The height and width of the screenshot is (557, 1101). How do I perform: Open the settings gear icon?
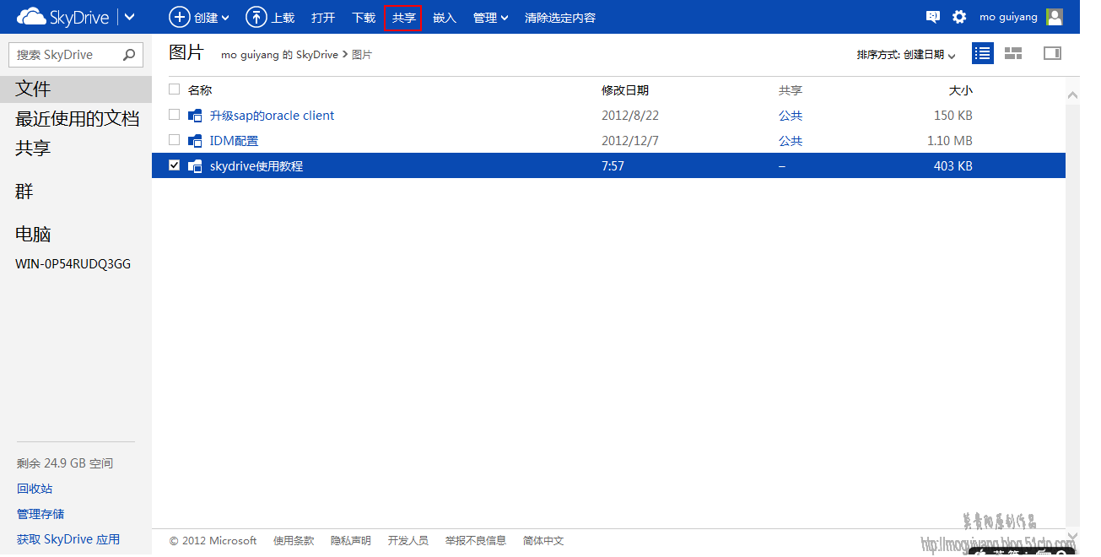point(959,17)
